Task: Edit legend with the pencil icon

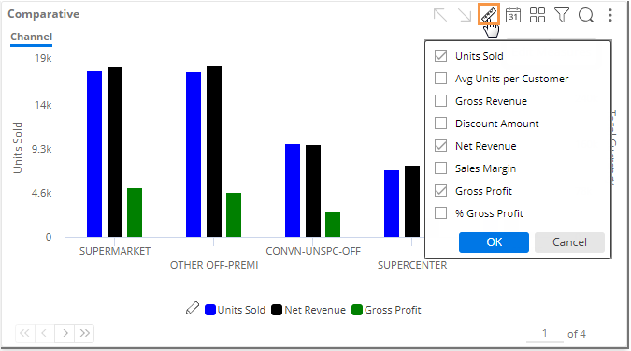Action: [x=193, y=308]
